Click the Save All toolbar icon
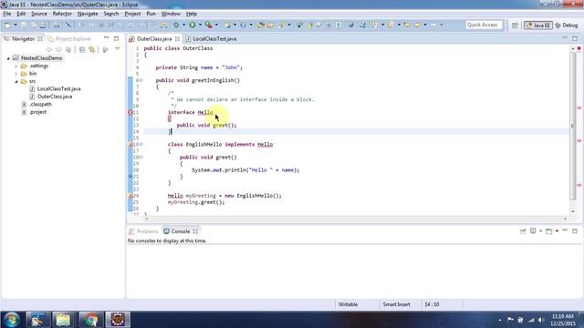 click(x=33, y=25)
